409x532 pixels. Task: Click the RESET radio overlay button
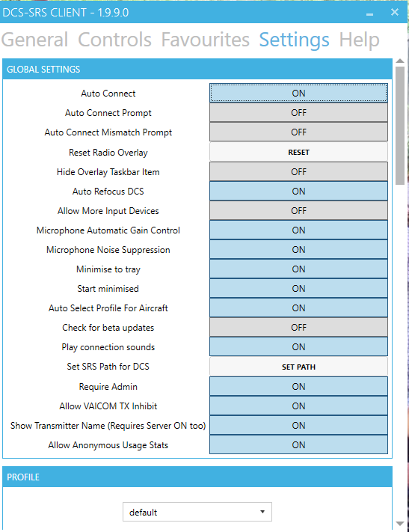point(298,153)
